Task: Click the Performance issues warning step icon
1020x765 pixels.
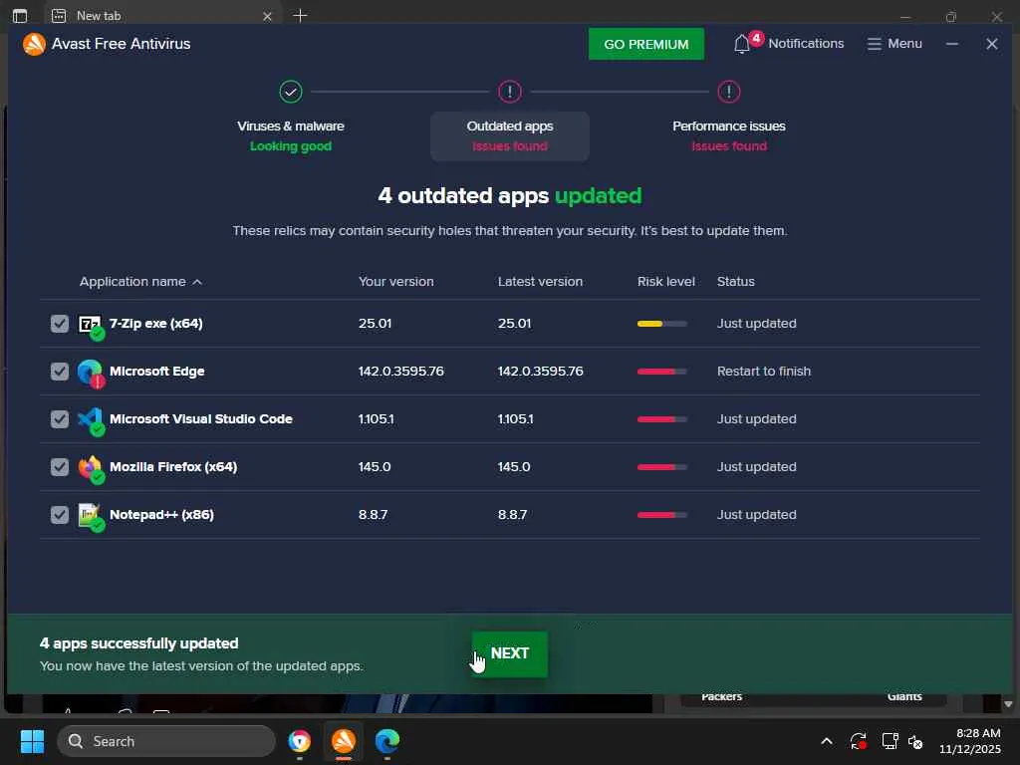Action: tap(728, 92)
